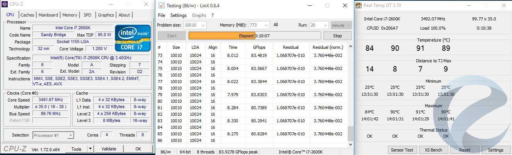Click the LinX checkmark title bar icon
The width and height of the screenshot is (512, 155).
point(162,5)
